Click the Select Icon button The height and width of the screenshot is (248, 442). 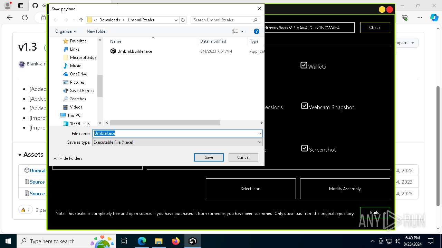pos(251,189)
